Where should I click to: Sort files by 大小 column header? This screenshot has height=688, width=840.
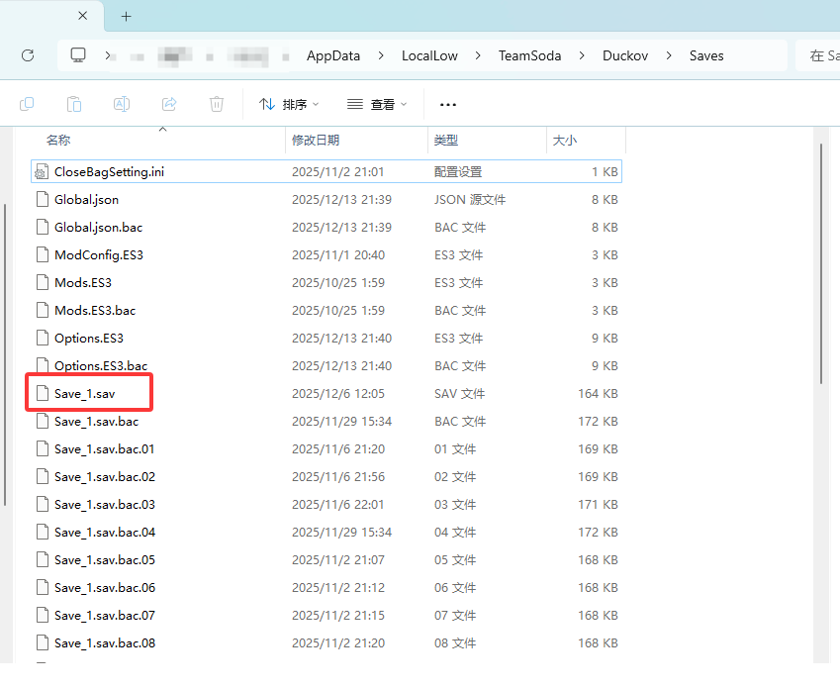point(565,141)
